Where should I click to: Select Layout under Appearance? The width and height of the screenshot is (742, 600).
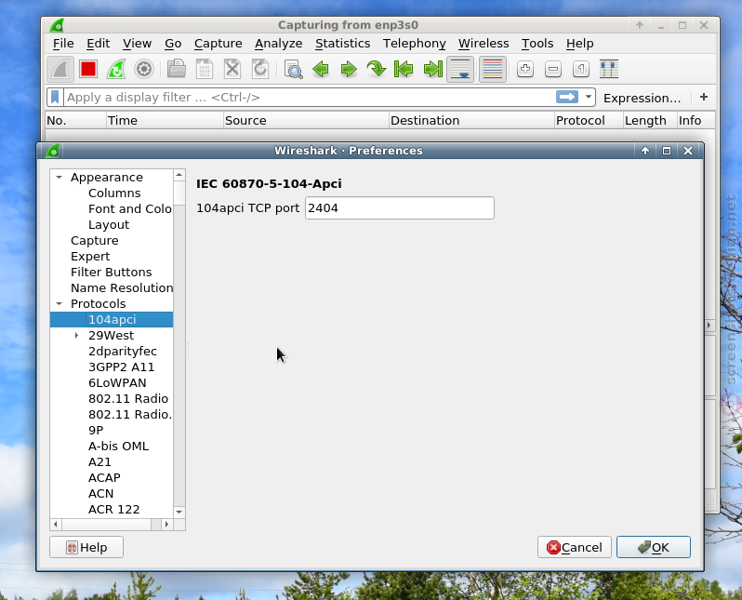click(x=109, y=224)
